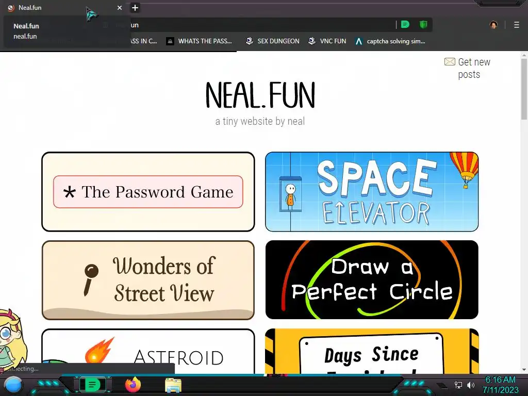
Task: Click the network icon in system tray
Action: coord(458,385)
